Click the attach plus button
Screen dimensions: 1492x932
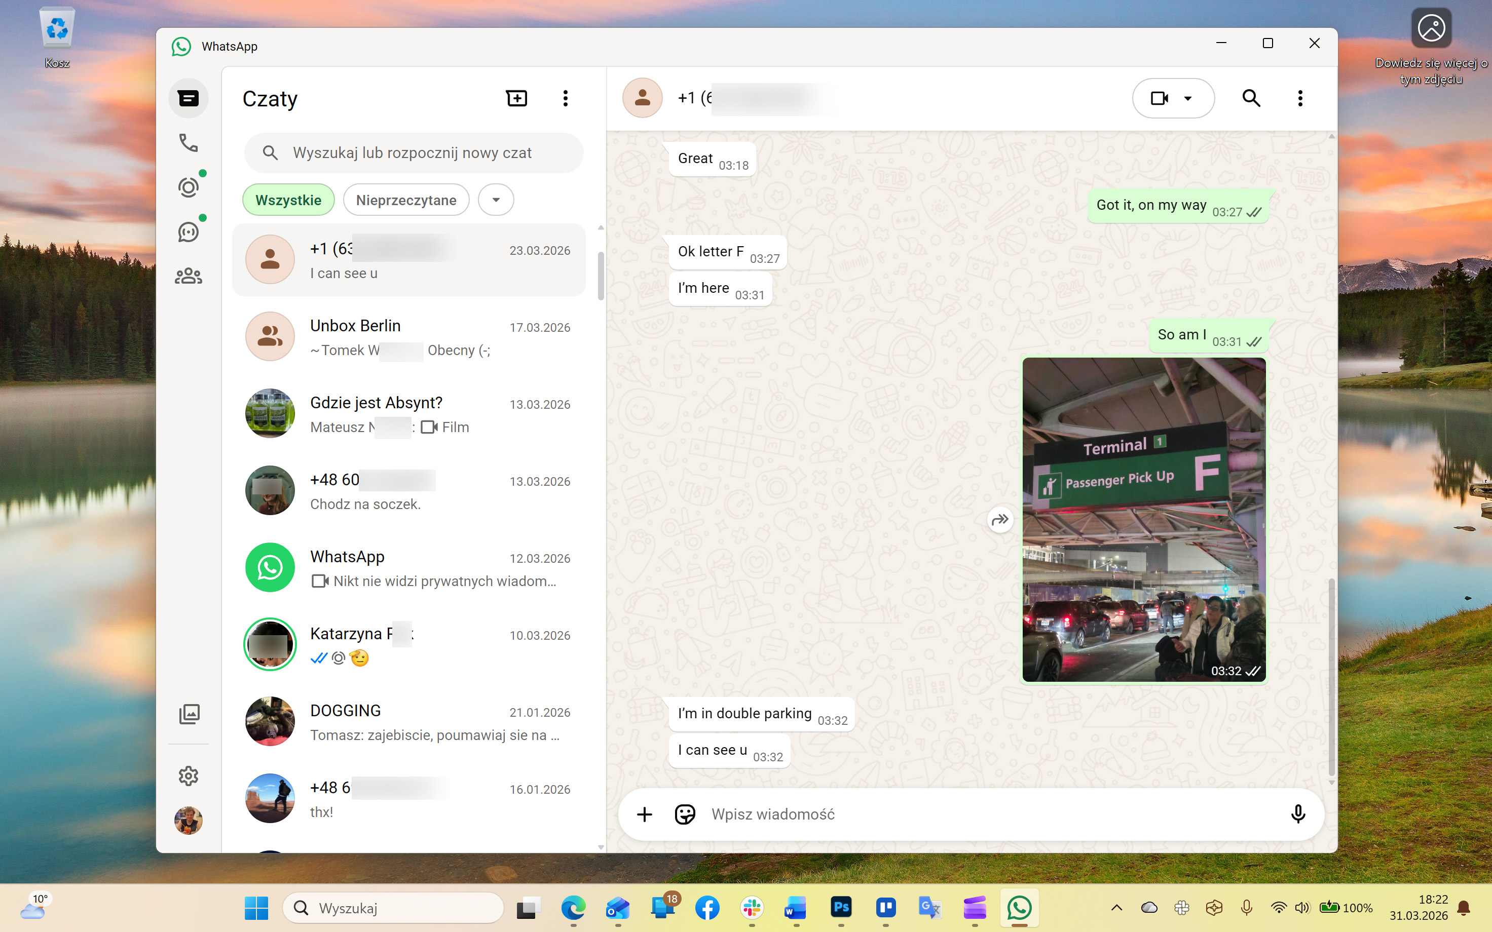(x=644, y=814)
